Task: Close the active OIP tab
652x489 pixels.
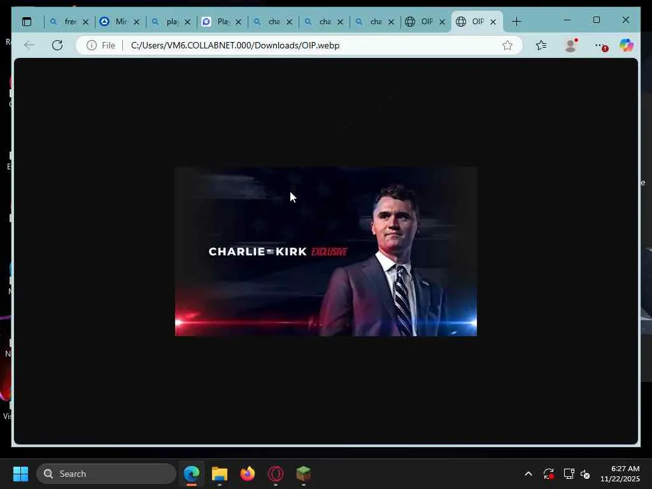Action: [493, 22]
